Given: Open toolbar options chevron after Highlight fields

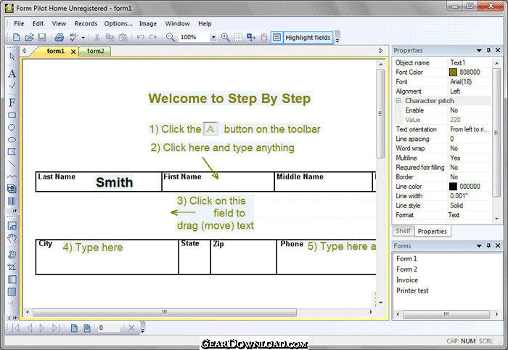Looking at the screenshot, I should [337, 39].
